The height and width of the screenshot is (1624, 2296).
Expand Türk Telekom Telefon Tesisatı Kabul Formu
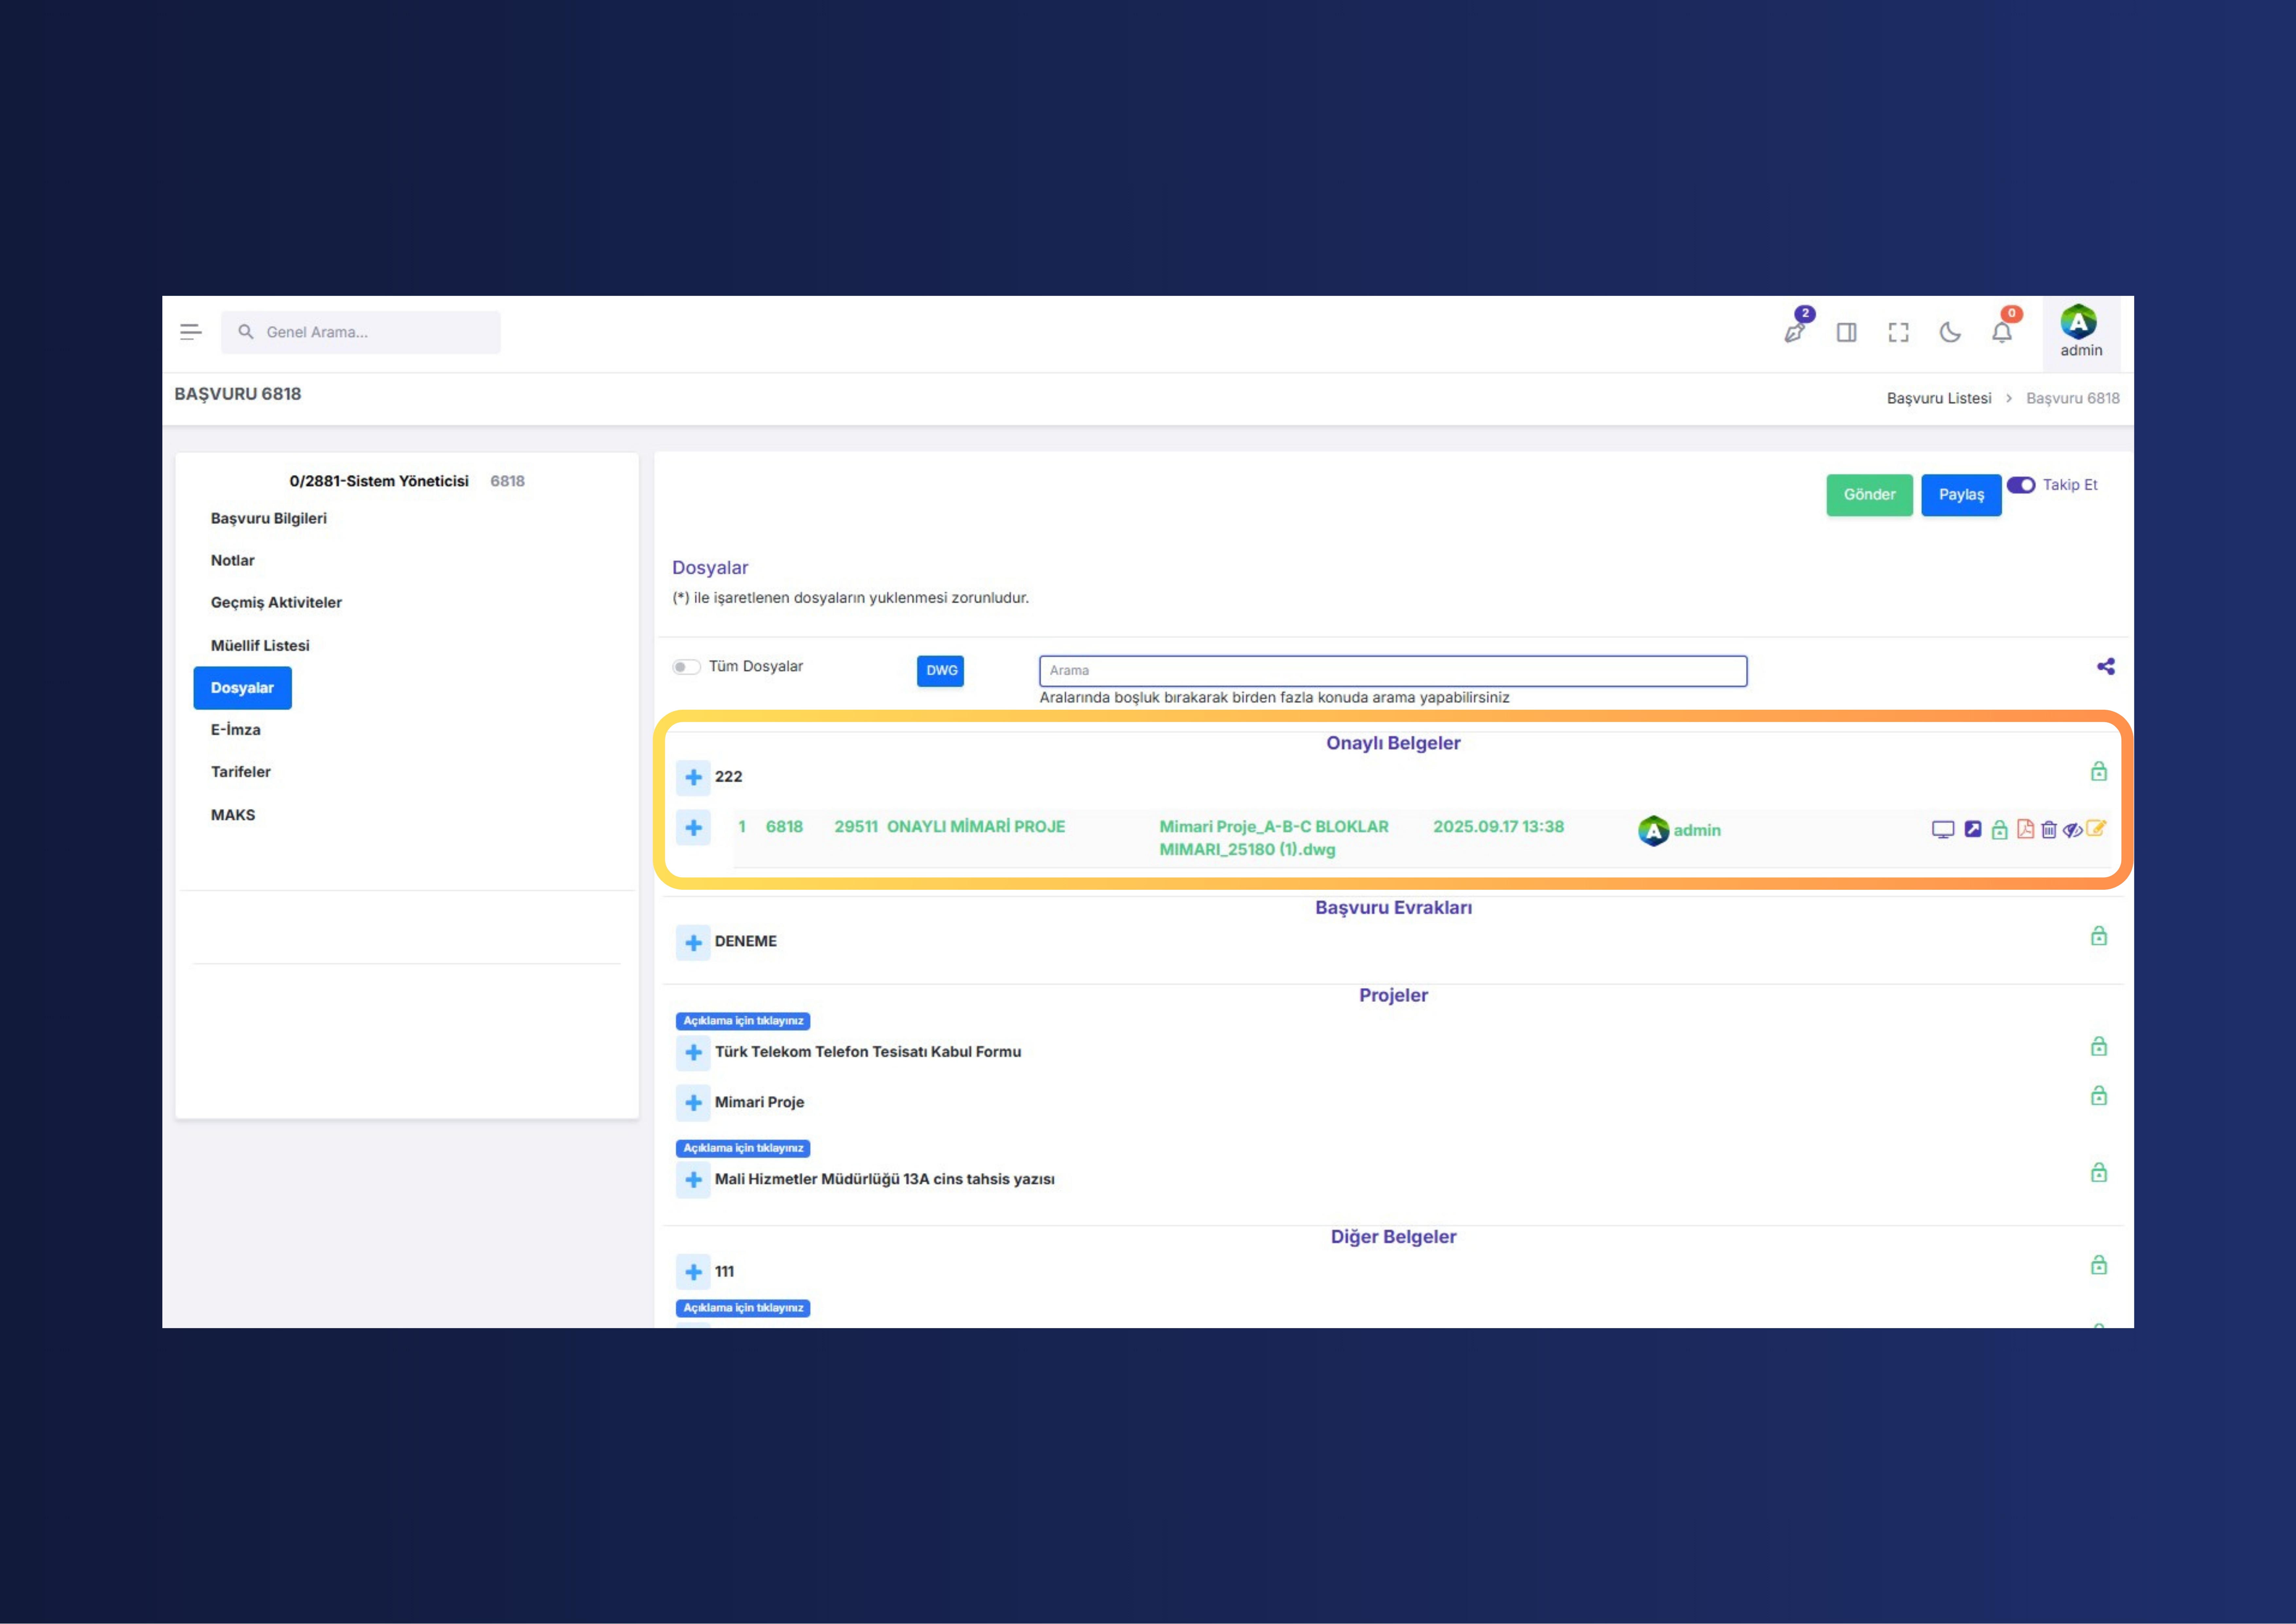(693, 1053)
